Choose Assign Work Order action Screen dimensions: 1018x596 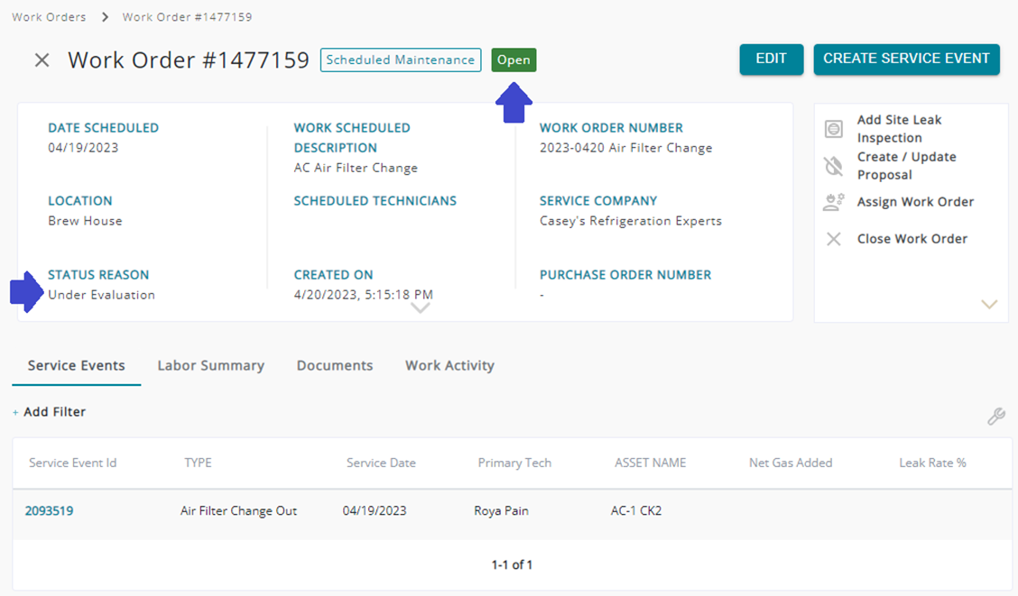click(915, 202)
